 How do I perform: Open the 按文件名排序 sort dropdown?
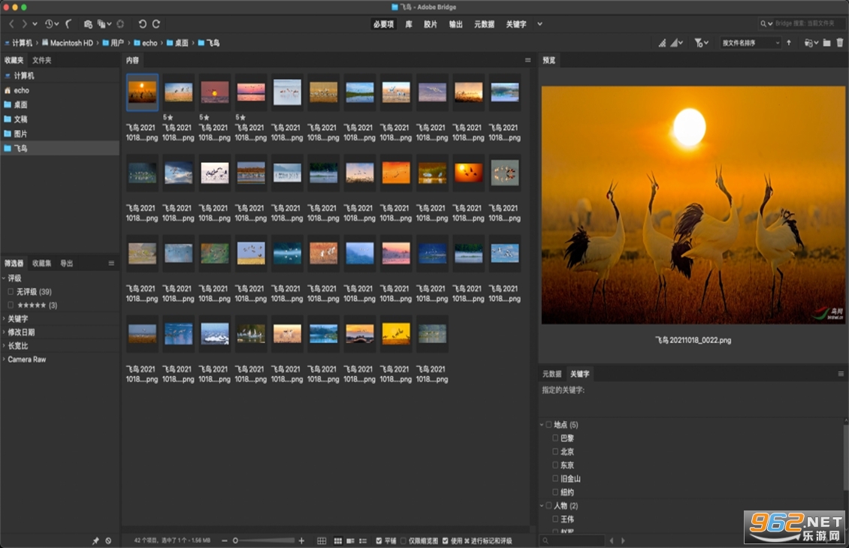751,43
